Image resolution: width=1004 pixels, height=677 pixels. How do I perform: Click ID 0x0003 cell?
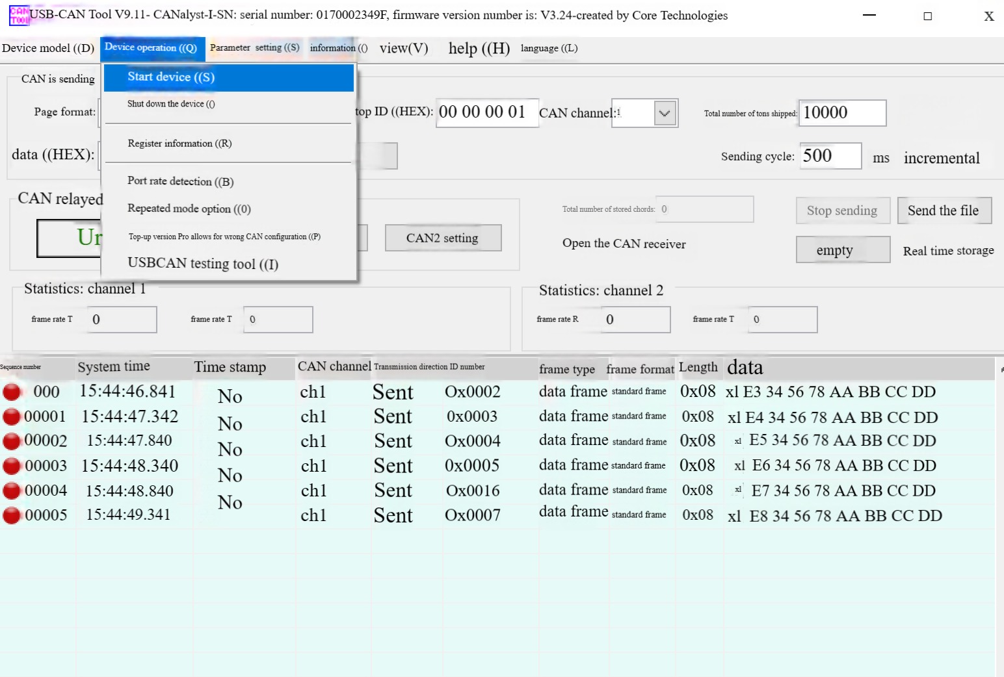tap(472, 416)
